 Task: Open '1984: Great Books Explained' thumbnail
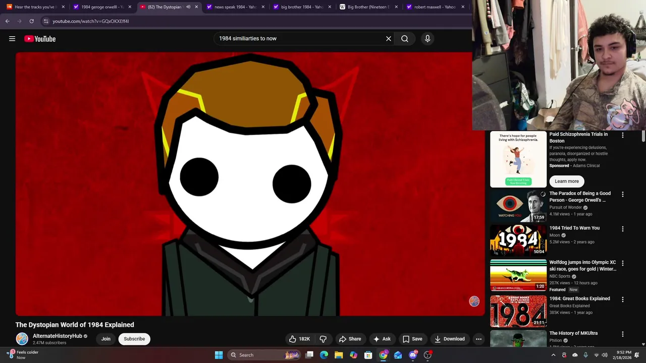pyautogui.click(x=518, y=311)
